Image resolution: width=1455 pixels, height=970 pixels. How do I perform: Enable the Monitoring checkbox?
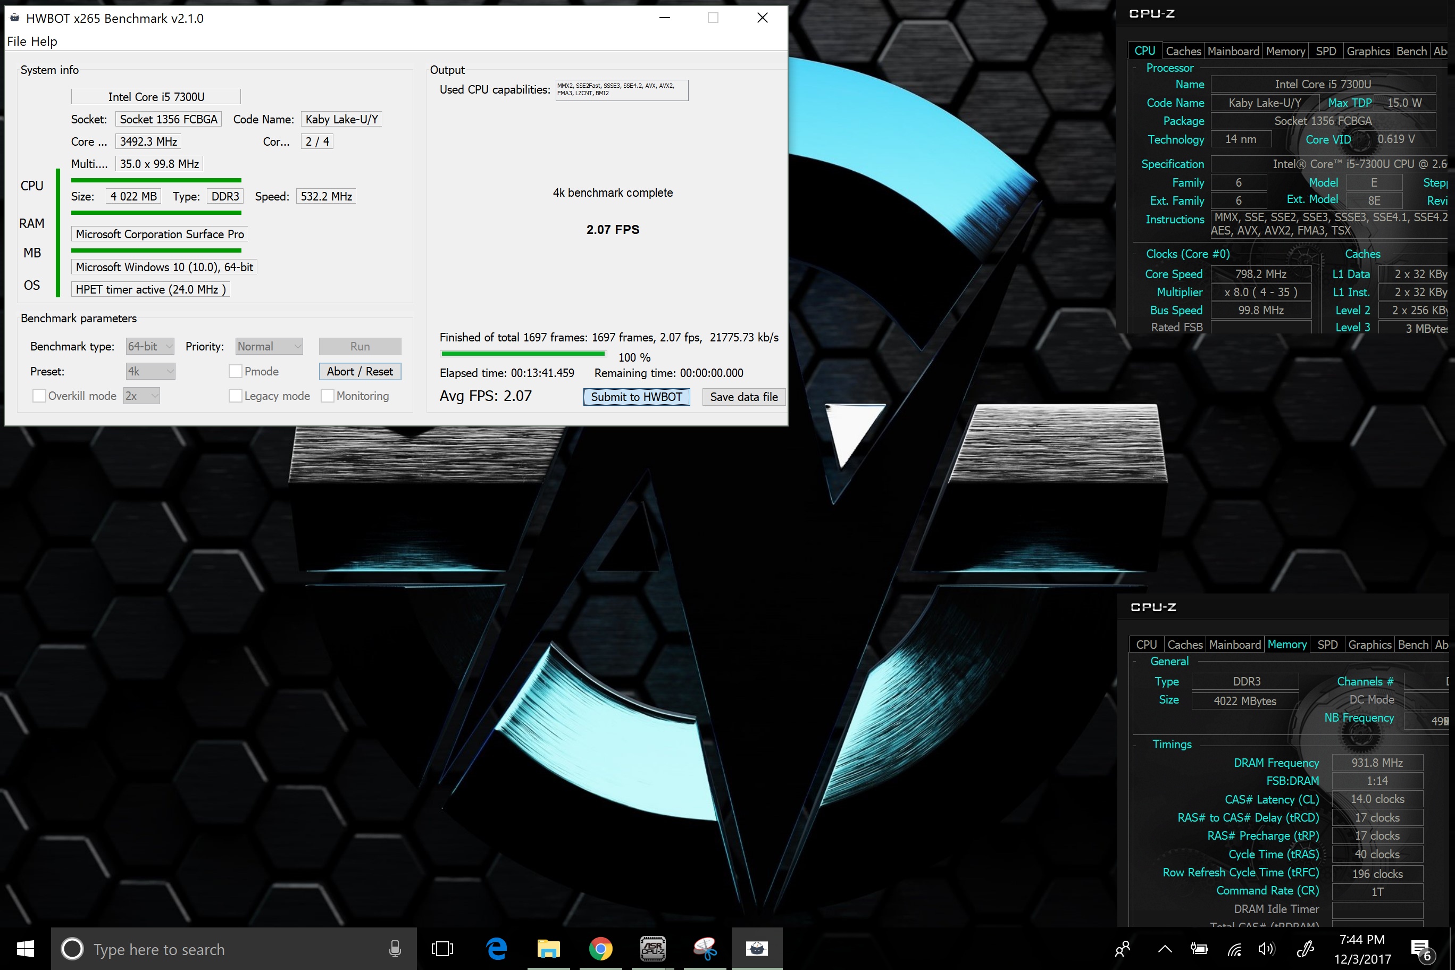[327, 396]
